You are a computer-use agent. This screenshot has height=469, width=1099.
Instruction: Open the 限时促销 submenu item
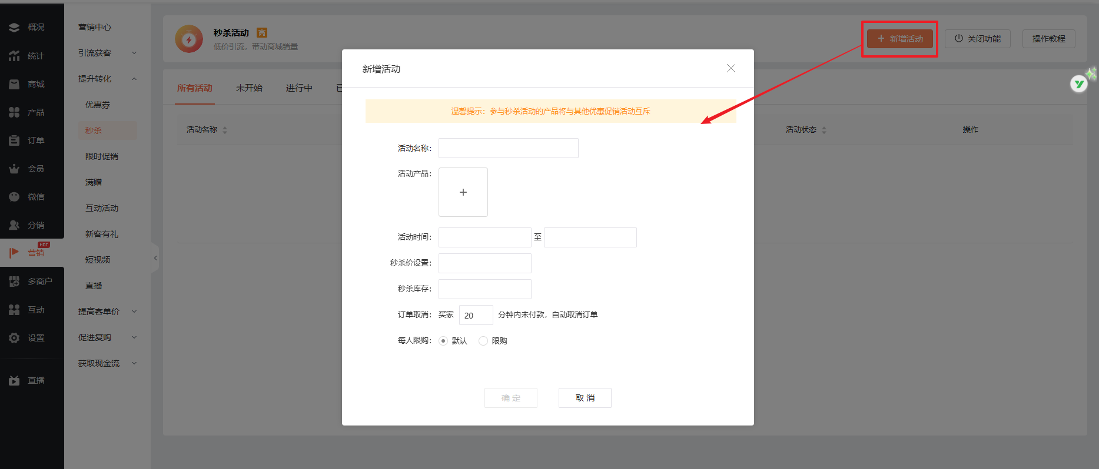point(102,156)
